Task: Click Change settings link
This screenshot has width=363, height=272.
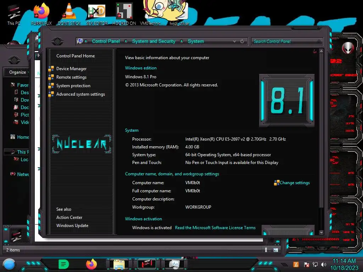Action: click(295, 183)
